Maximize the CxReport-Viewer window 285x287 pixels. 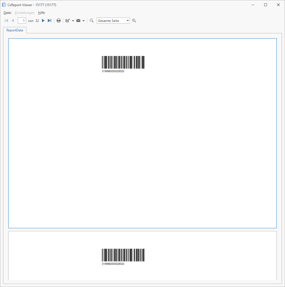[266, 5]
